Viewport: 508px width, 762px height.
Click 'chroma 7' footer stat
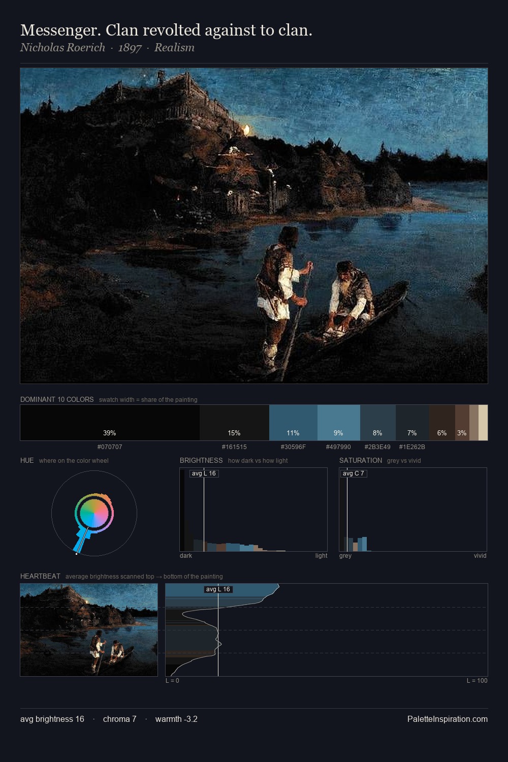[x=119, y=719]
